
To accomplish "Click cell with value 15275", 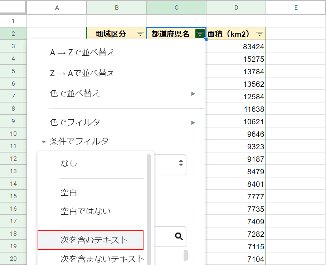I will [x=236, y=59].
